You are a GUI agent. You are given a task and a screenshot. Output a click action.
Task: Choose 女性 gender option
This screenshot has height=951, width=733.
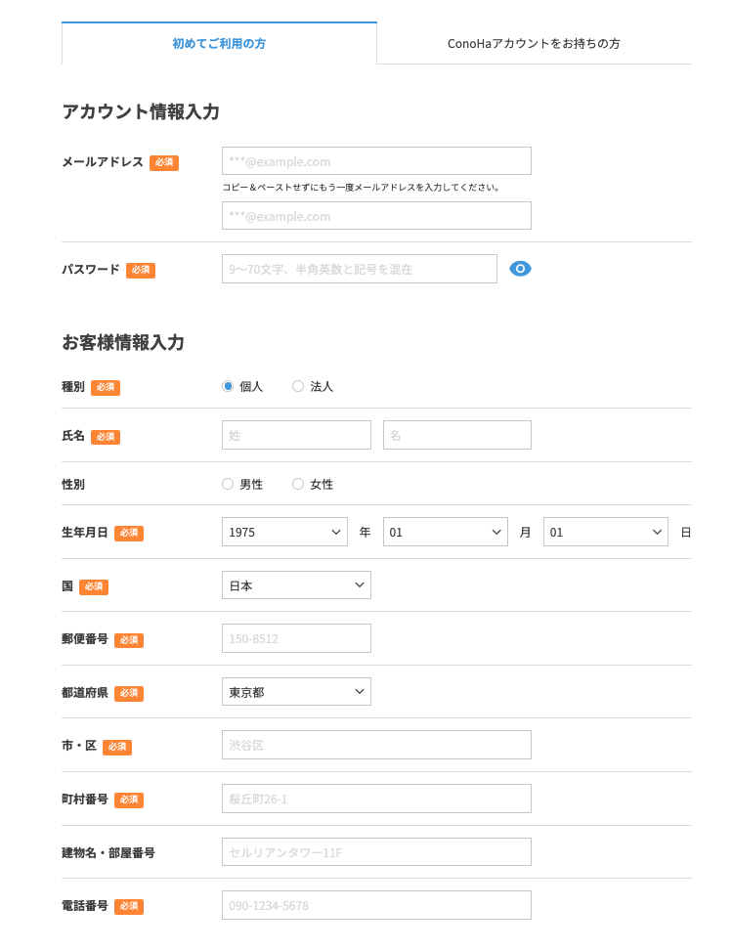point(298,484)
